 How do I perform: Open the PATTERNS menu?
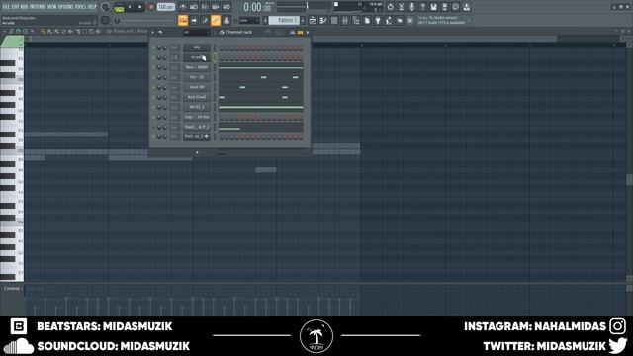pos(38,7)
